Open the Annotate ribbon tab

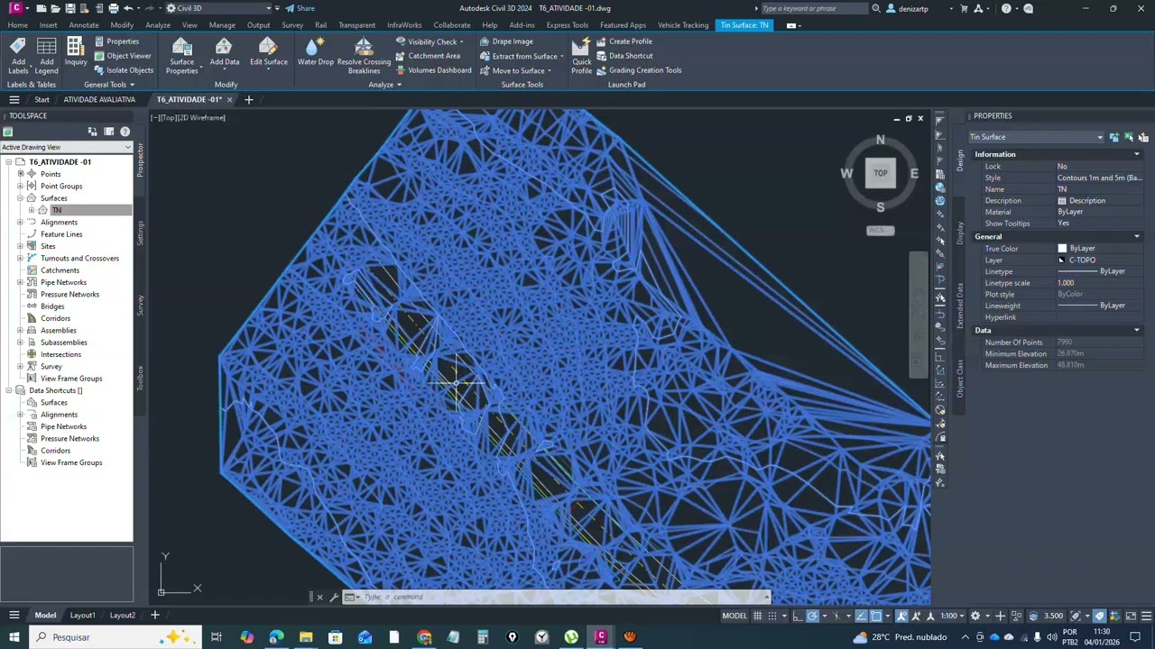click(x=84, y=25)
